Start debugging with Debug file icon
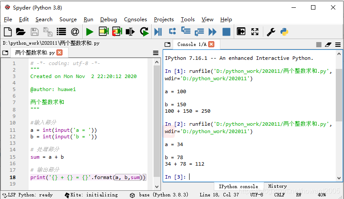344x199 pixels. click(158, 32)
